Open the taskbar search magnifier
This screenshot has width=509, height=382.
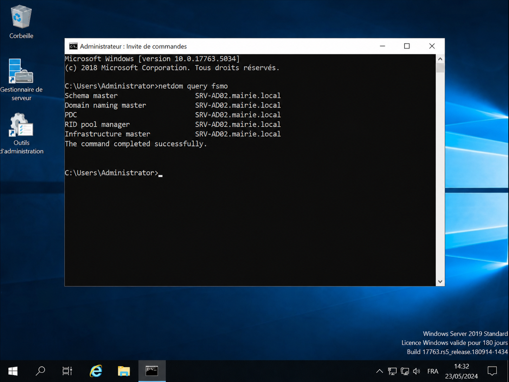(40, 371)
